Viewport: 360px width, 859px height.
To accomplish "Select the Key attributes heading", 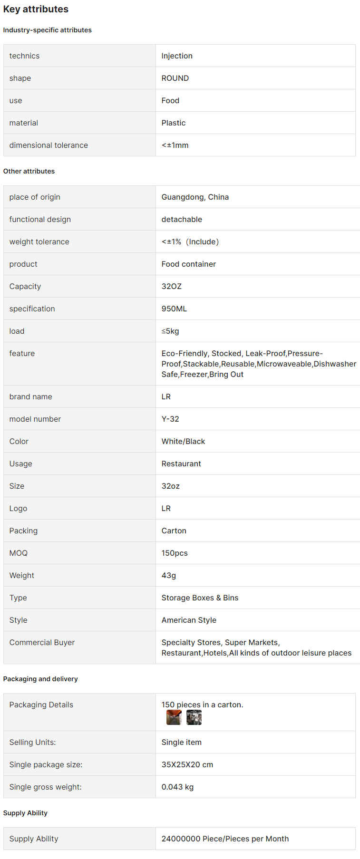I will tap(36, 9).
